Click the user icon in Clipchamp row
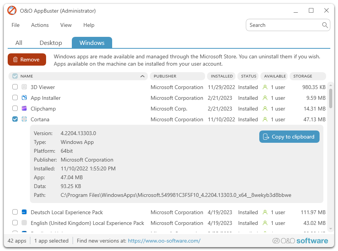 (x=265, y=109)
